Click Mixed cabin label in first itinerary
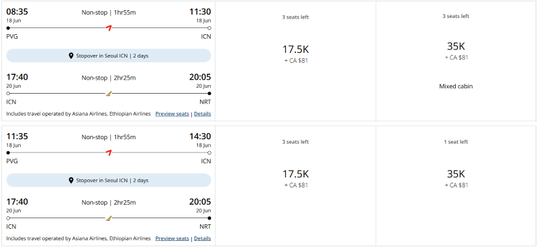The width and height of the screenshot is (537, 249). 456,86
